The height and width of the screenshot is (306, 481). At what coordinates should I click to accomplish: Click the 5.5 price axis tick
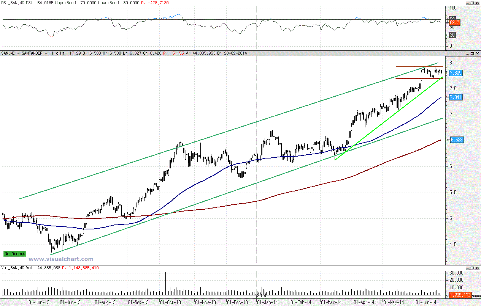453,192
